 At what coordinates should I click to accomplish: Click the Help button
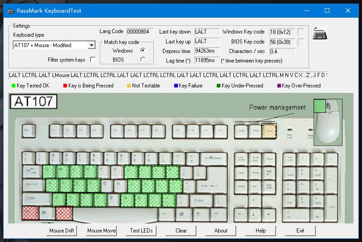click(261, 230)
